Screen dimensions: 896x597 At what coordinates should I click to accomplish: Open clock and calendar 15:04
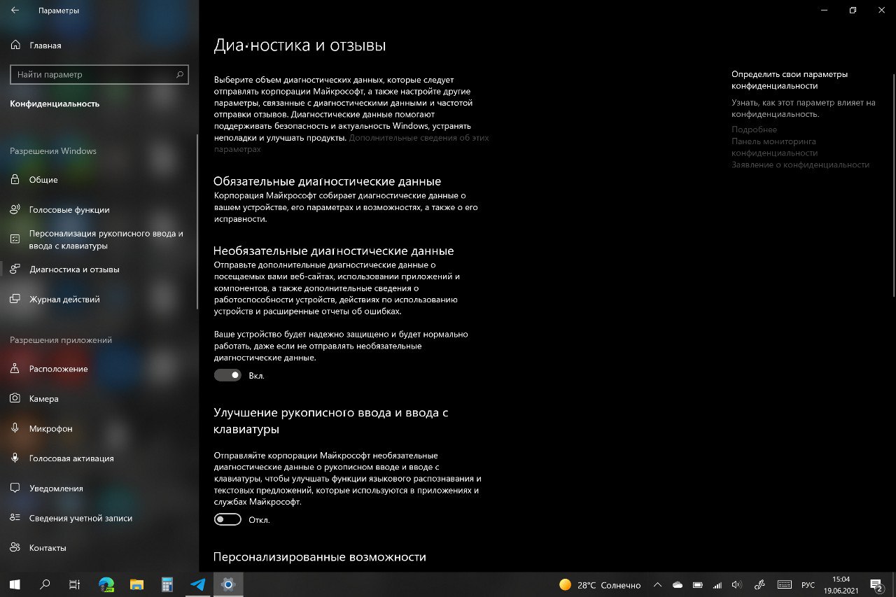841,584
